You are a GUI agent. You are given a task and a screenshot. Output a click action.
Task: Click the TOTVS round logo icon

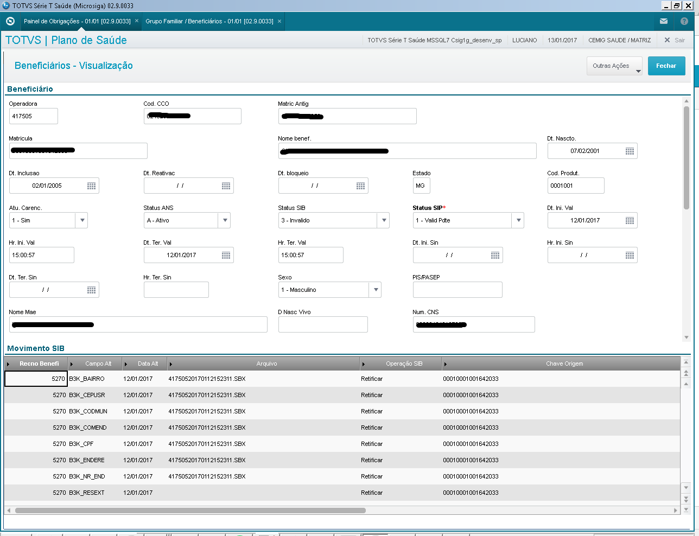pyautogui.click(x=10, y=21)
